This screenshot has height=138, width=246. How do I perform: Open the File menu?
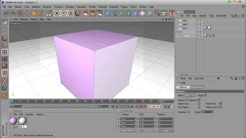click(4, 7)
